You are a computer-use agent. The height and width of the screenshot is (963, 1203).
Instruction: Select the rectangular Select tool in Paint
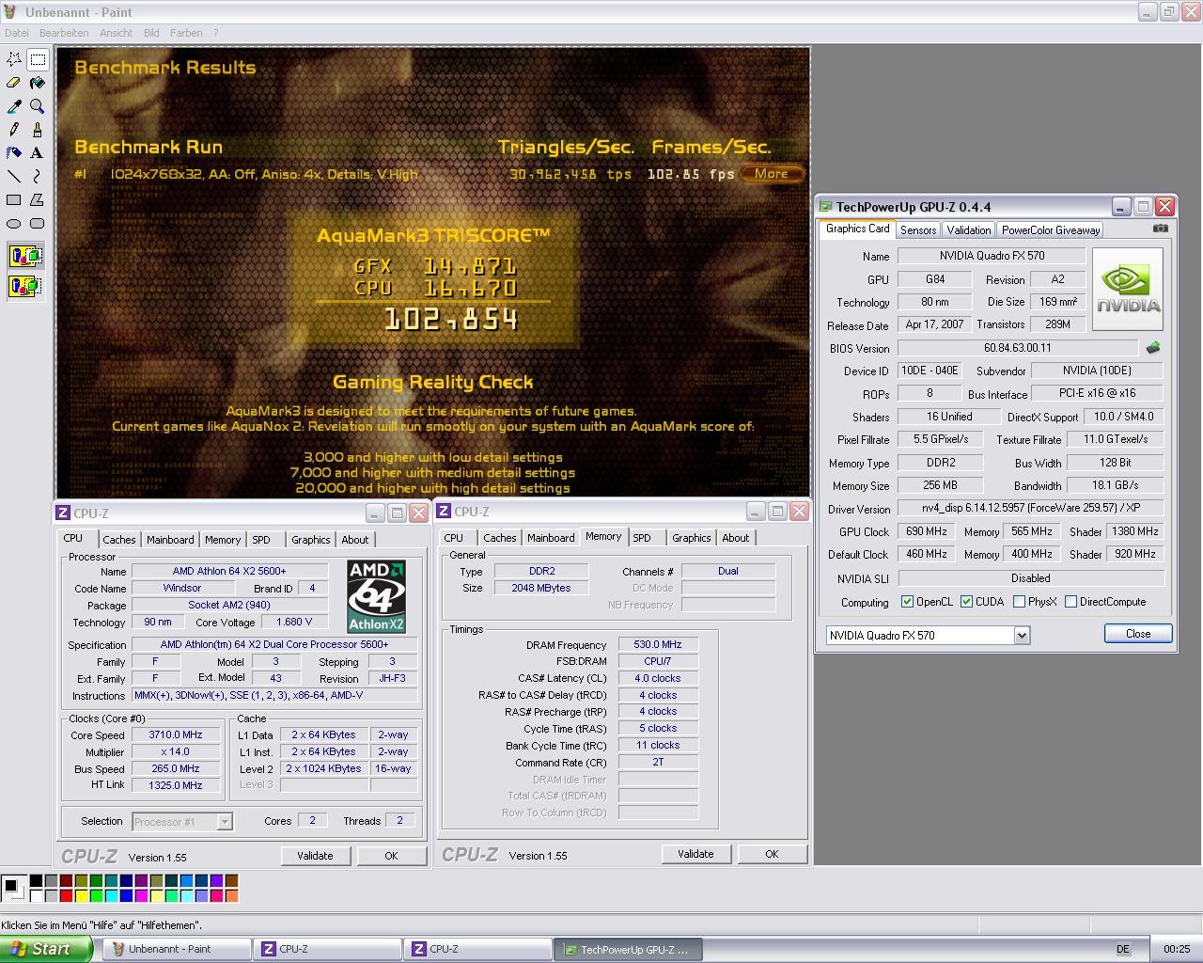pyautogui.click(x=38, y=59)
